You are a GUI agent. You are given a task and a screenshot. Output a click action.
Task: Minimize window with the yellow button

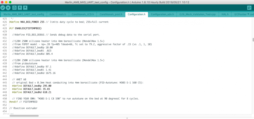pyautogui.click(x=6, y=2)
